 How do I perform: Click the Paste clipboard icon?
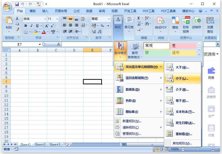tap(9, 20)
